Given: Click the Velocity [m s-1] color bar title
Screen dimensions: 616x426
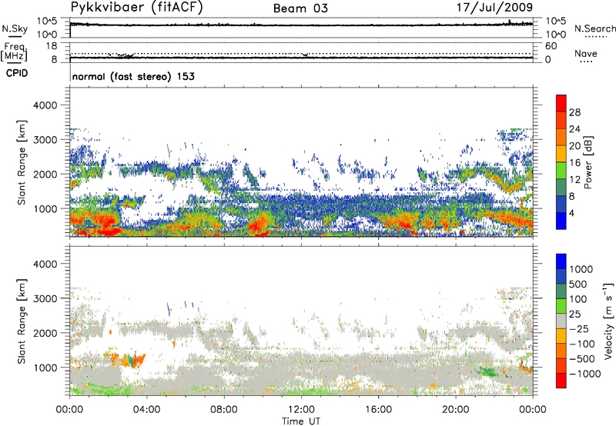Looking at the screenshot, I should click(x=608, y=321).
